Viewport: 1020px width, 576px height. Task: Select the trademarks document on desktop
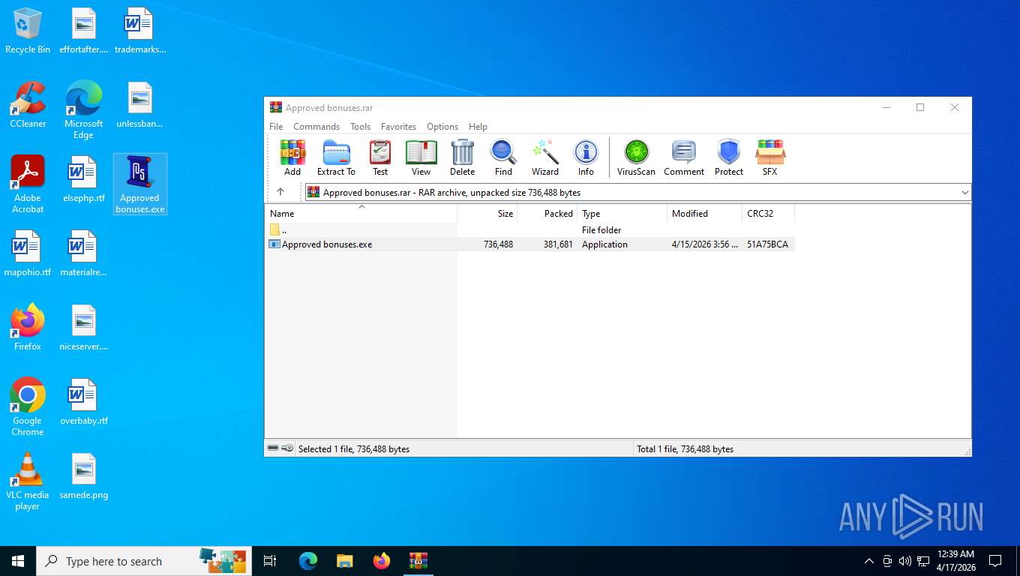140,31
